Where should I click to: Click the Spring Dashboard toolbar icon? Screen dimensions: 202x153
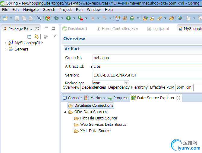click(x=48, y=18)
